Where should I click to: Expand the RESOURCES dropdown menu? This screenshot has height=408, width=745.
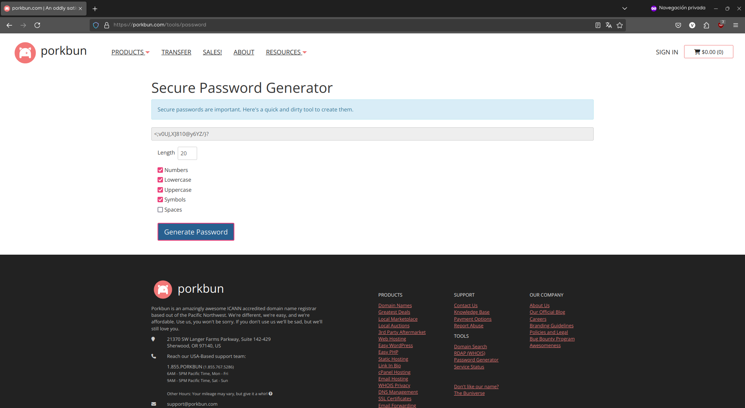tap(286, 52)
